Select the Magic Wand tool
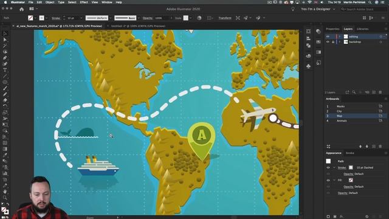Viewport: 389px width, 219px height. coord(5,46)
